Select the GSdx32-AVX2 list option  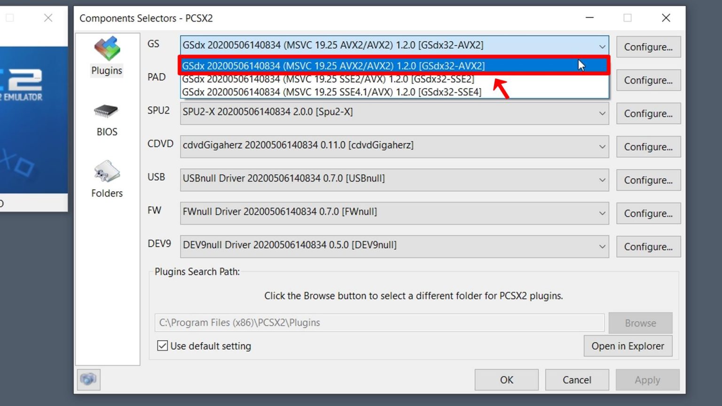(394, 66)
